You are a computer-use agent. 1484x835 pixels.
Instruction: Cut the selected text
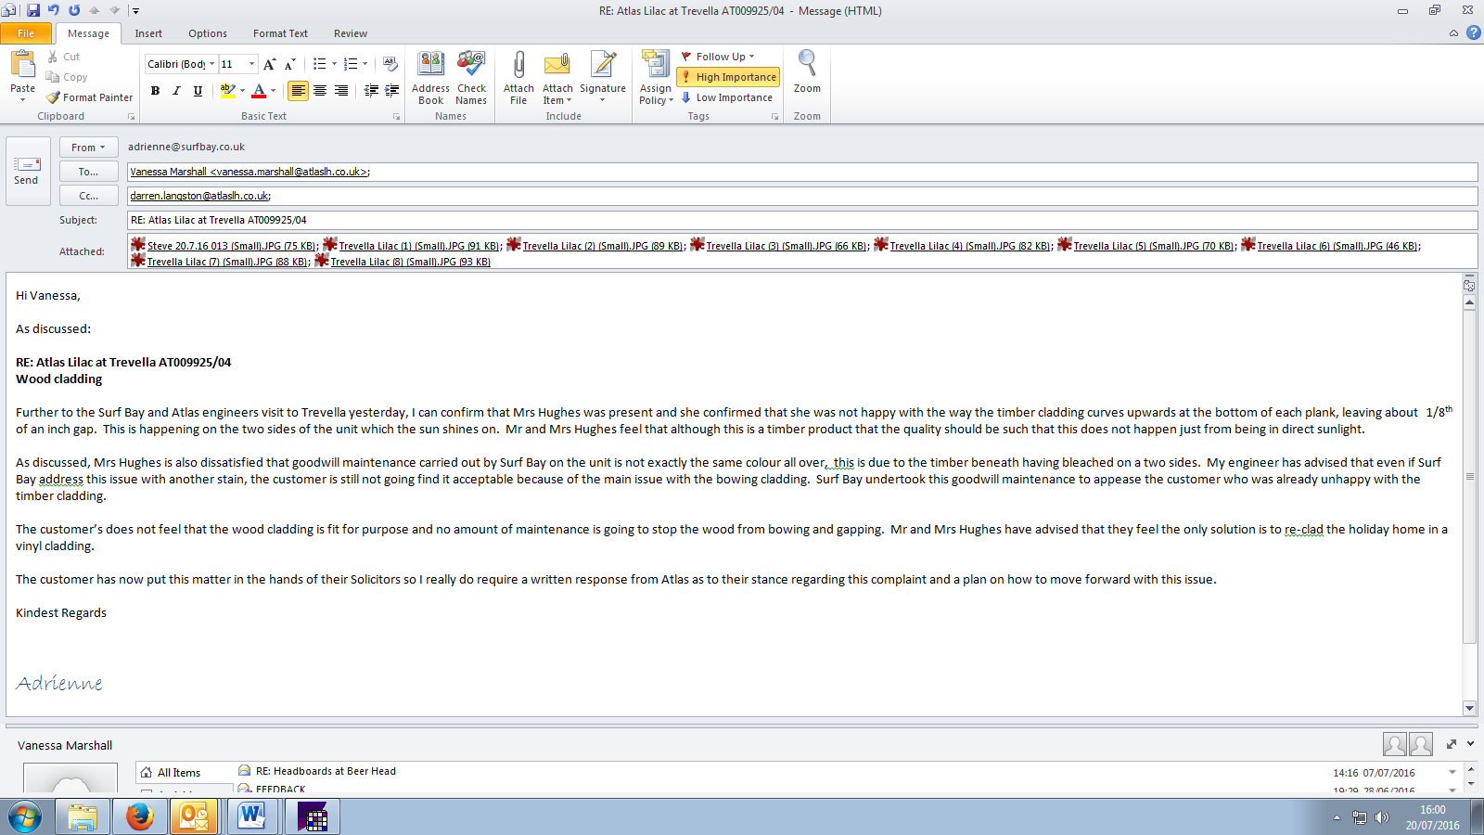pyautogui.click(x=64, y=57)
